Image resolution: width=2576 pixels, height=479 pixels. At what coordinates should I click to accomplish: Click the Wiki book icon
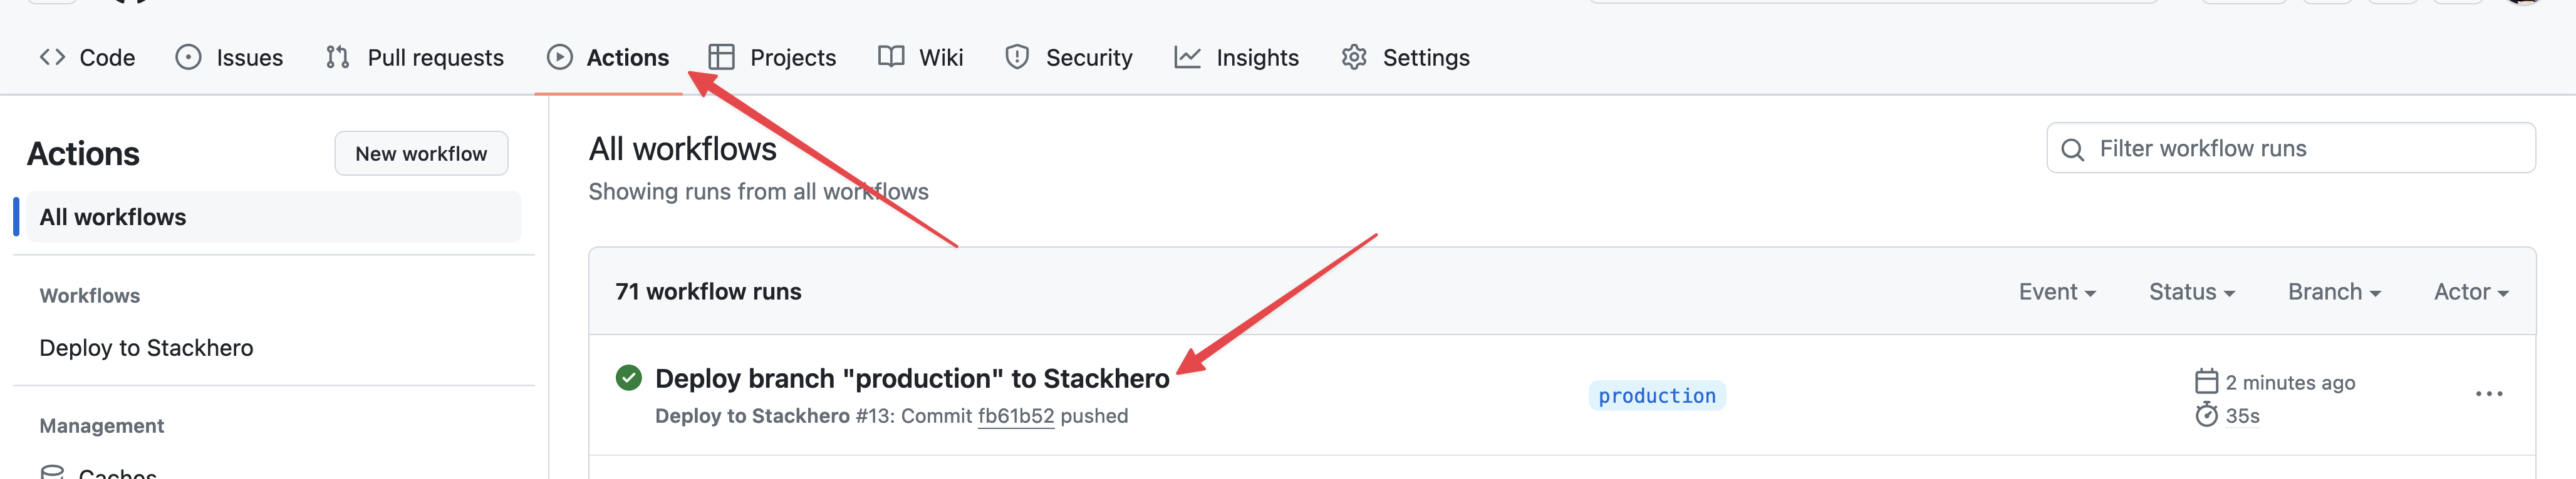coord(891,57)
